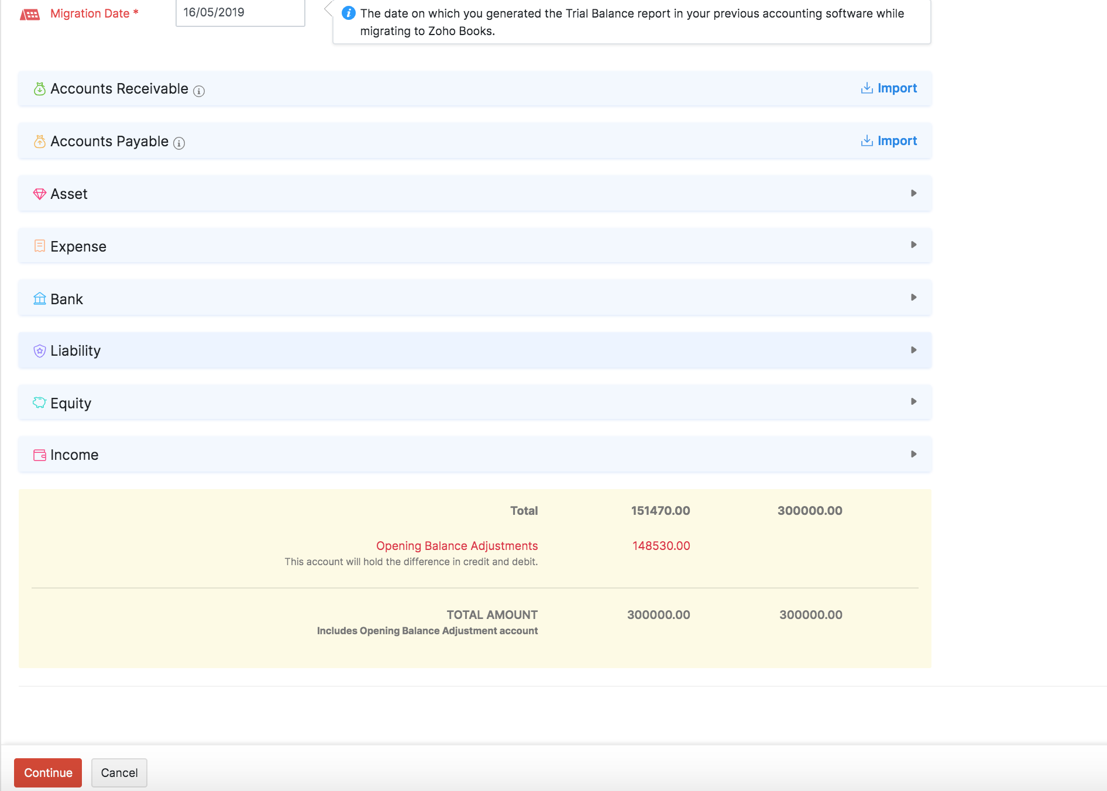The height and width of the screenshot is (791, 1107).
Task: Cancel the opening balances setup
Action: tap(119, 772)
